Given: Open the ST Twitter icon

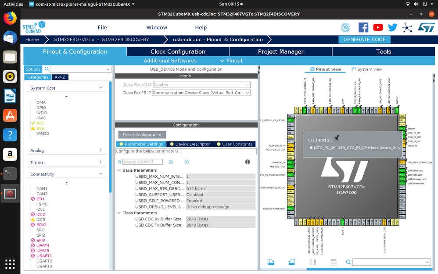Looking at the screenshot, I should 392,27.
